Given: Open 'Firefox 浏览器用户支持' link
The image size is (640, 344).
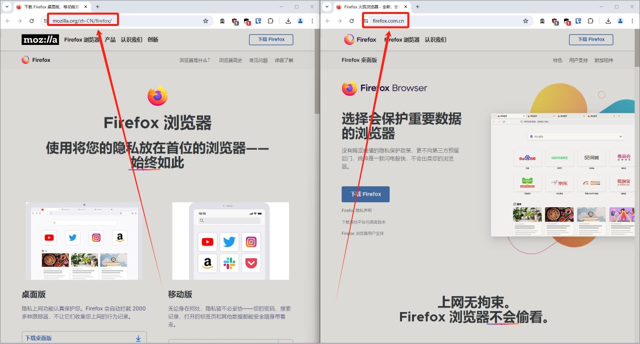Looking at the screenshot, I should [x=362, y=234].
